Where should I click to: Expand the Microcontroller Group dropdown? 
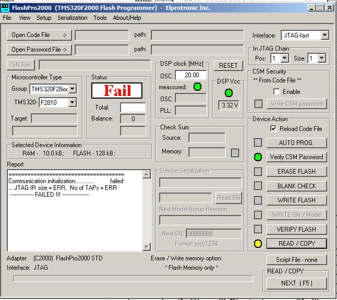click(x=73, y=89)
